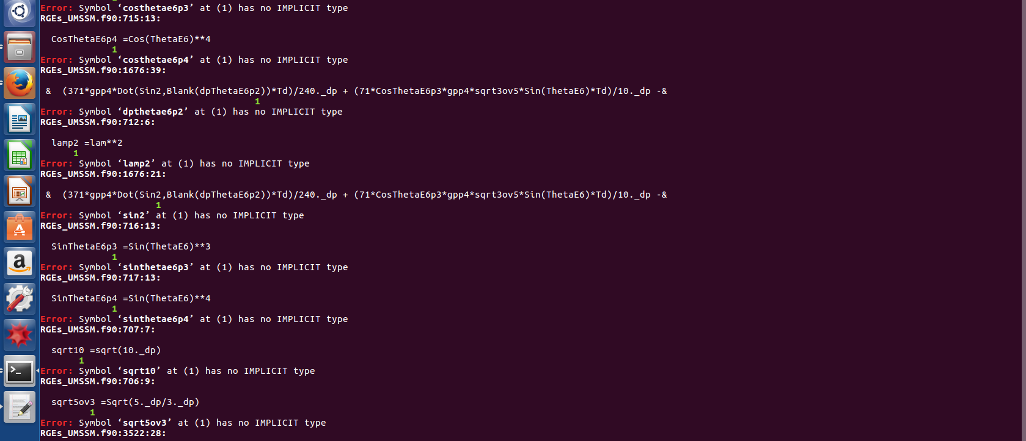Click the running indicator beside the Terminal icon
The height and width of the screenshot is (441, 1026).
(38, 371)
